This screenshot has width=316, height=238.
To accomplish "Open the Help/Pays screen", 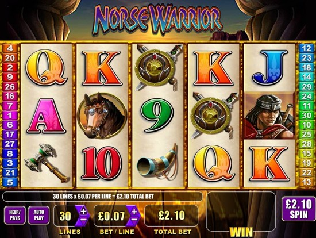I will click(15, 215).
